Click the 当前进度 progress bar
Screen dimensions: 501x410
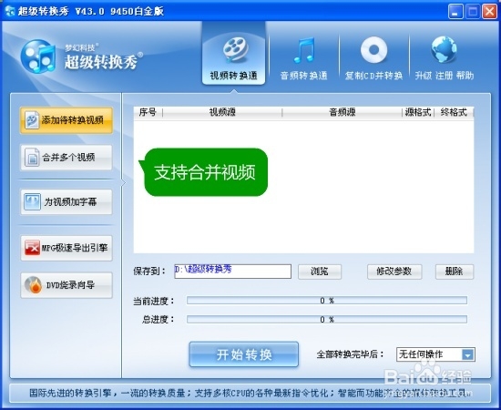coord(327,301)
